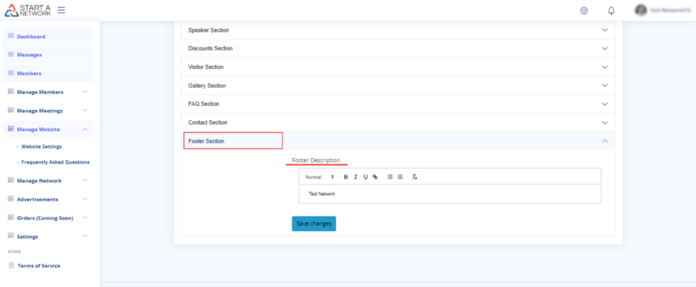Apply ordered list formatting
The image size is (696, 287).
click(x=390, y=176)
